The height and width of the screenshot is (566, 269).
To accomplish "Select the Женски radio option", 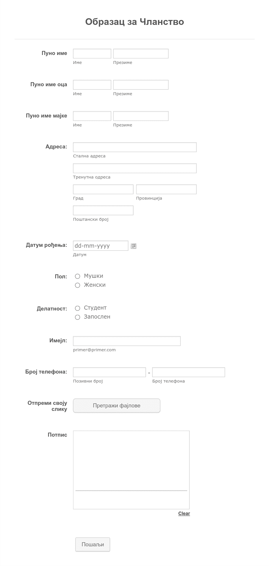I will [x=78, y=285].
